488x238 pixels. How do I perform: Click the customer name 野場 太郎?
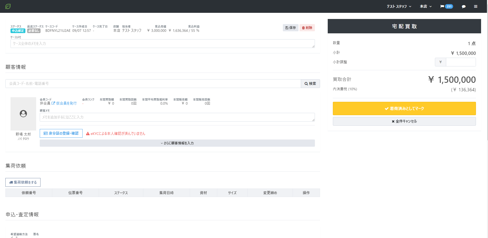pyautogui.click(x=23, y=134)
